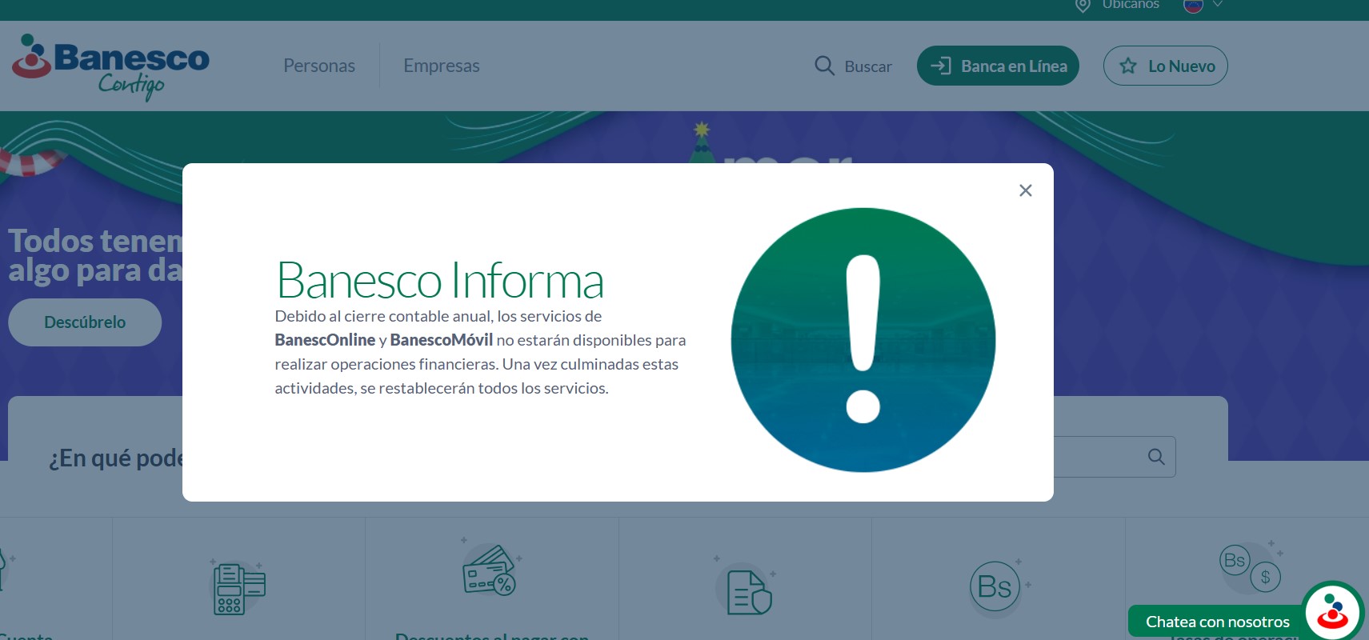
Task: Click the large Bs circle icon
Action: click(x=995, y=587)
